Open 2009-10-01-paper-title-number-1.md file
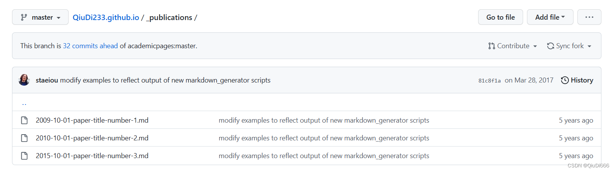Viewport: 615px width, 172px height. [92, 120]
